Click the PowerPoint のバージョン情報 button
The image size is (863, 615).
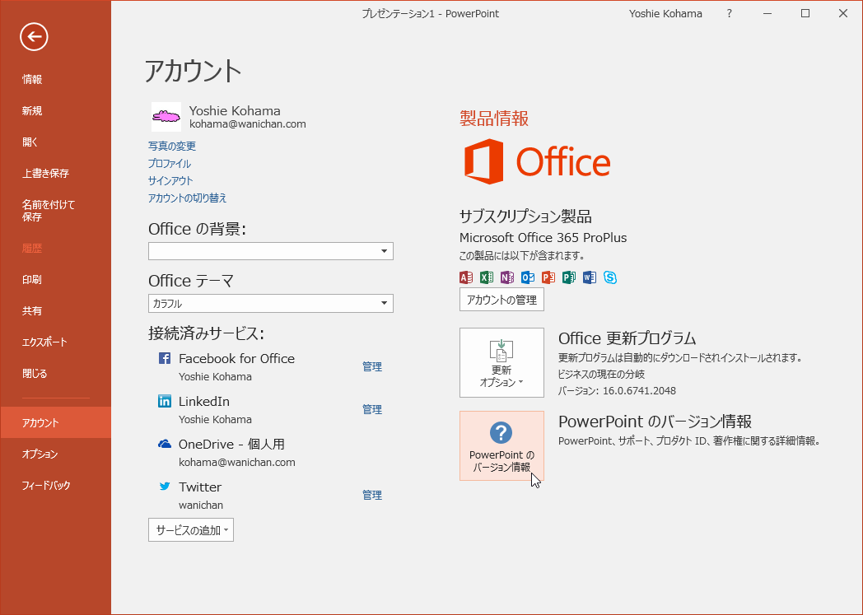tap(501, 445)
